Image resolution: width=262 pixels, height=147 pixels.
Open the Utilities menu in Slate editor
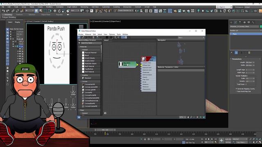point(125,34)
